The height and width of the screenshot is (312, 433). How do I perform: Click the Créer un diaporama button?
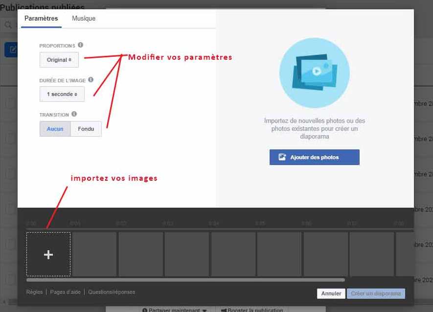[x=376, y=294]
